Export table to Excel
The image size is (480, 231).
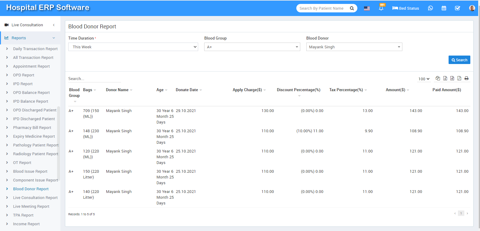(x=445, y=78)
